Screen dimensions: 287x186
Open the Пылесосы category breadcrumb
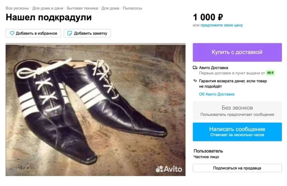pos(132,8)
